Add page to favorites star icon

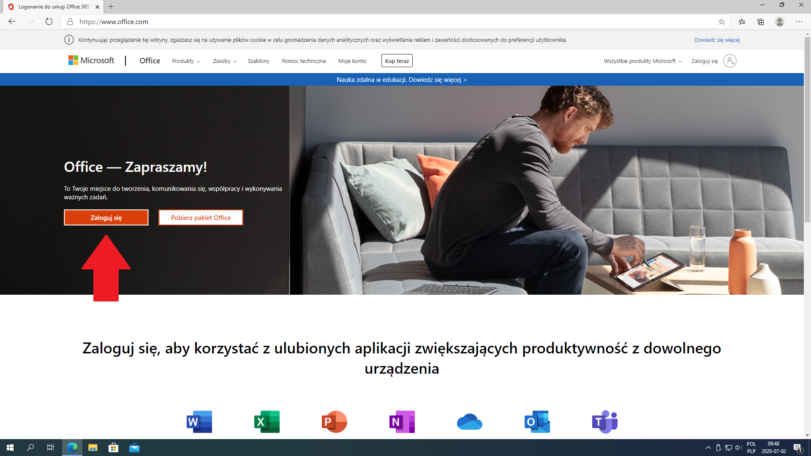(721, 22)
